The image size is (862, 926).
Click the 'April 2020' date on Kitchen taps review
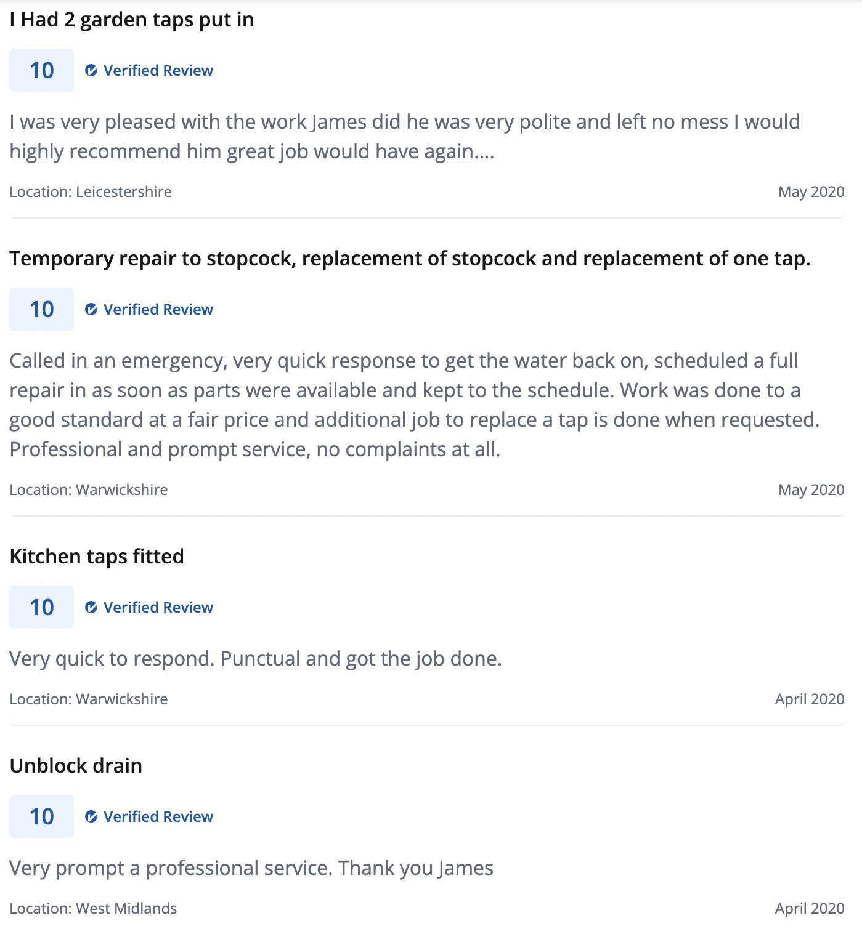(810, 699)
